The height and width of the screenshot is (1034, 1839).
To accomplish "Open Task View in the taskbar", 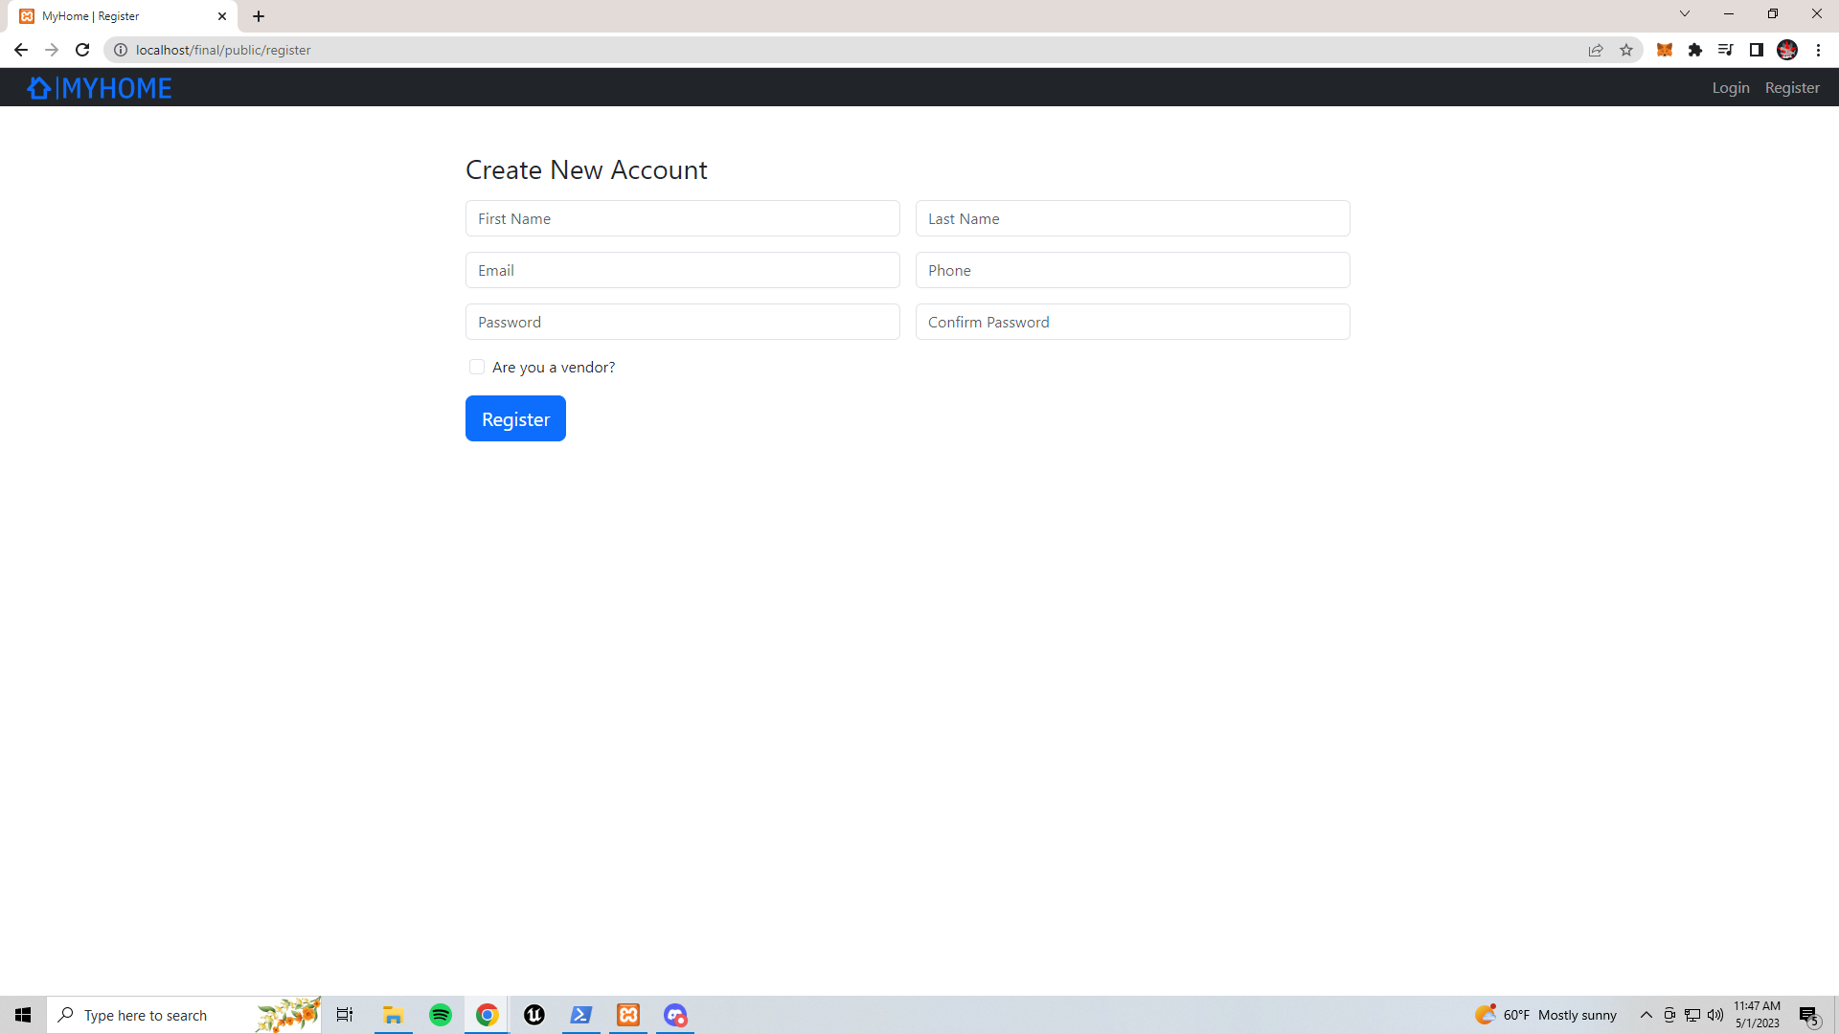I will 345,1015.
